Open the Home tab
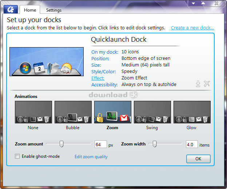This screenshot has width=227, height=189. pos(29,10)
